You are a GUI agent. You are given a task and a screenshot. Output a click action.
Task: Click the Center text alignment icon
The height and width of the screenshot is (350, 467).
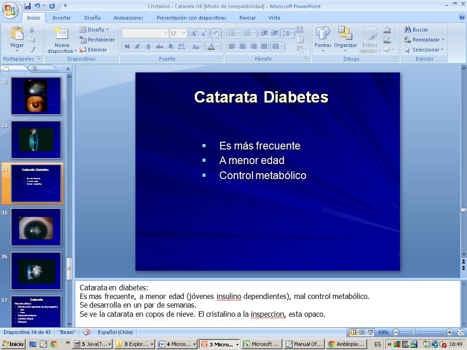[243, 46]
